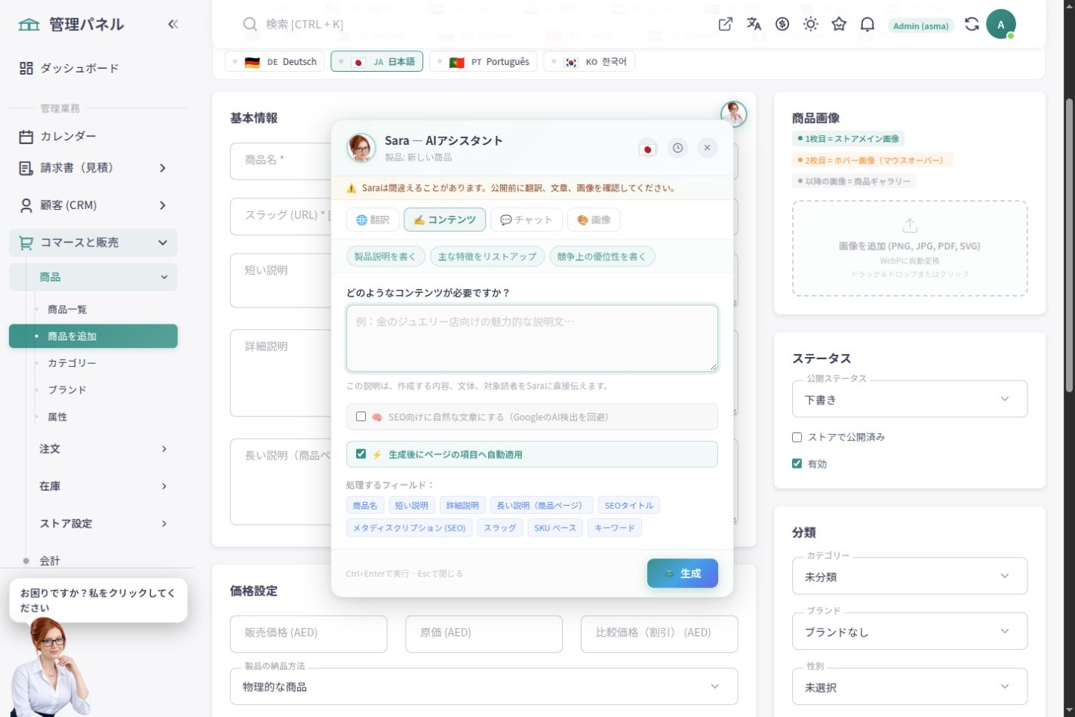Select DE Deutsch language tab
This screenshot has height=717, width=1075.
(275, 62)
